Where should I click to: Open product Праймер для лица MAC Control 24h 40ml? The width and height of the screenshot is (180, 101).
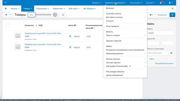pyautogui.click(x=43, y=33)
